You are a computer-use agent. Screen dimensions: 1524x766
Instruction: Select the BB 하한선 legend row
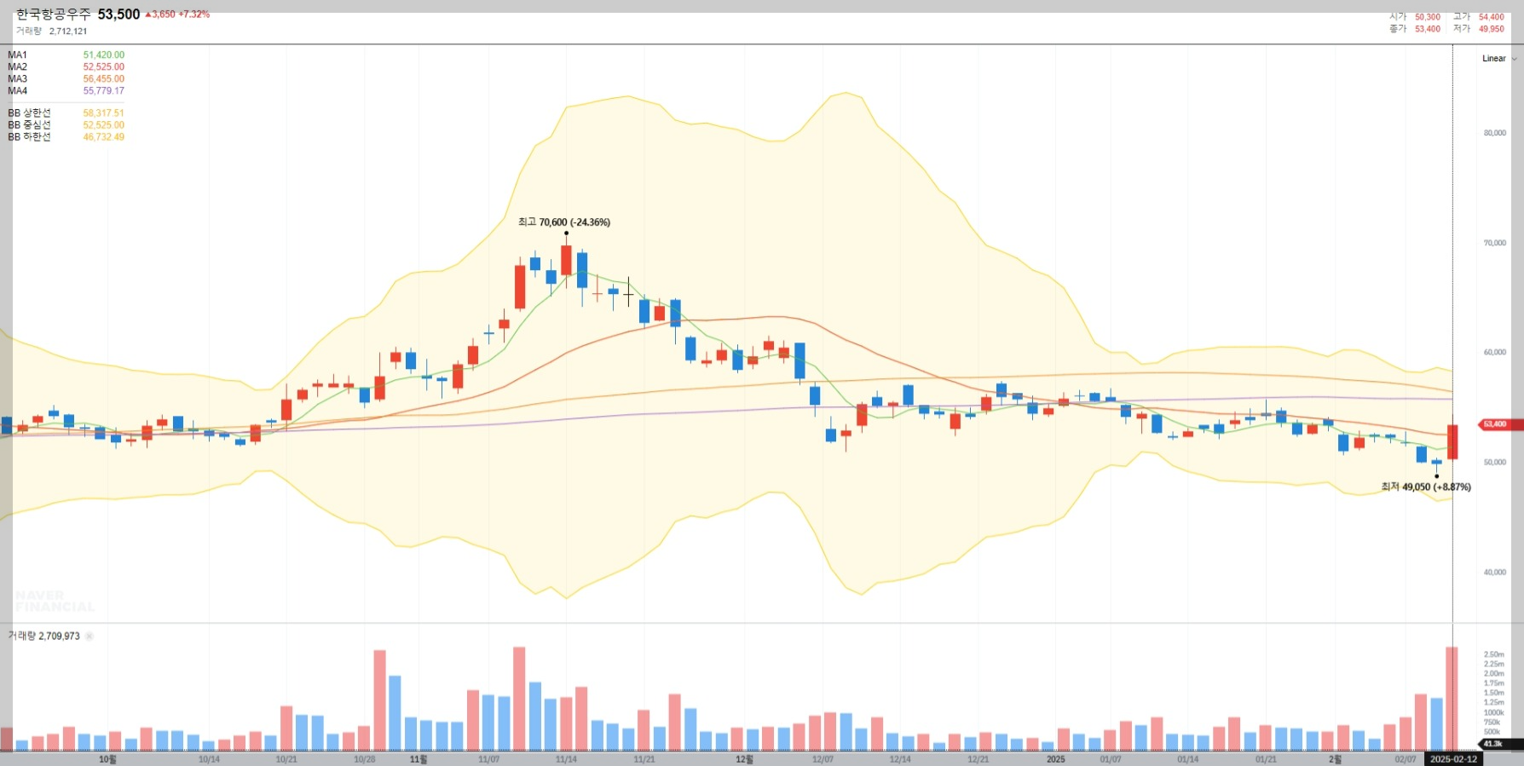click(66, 137)
